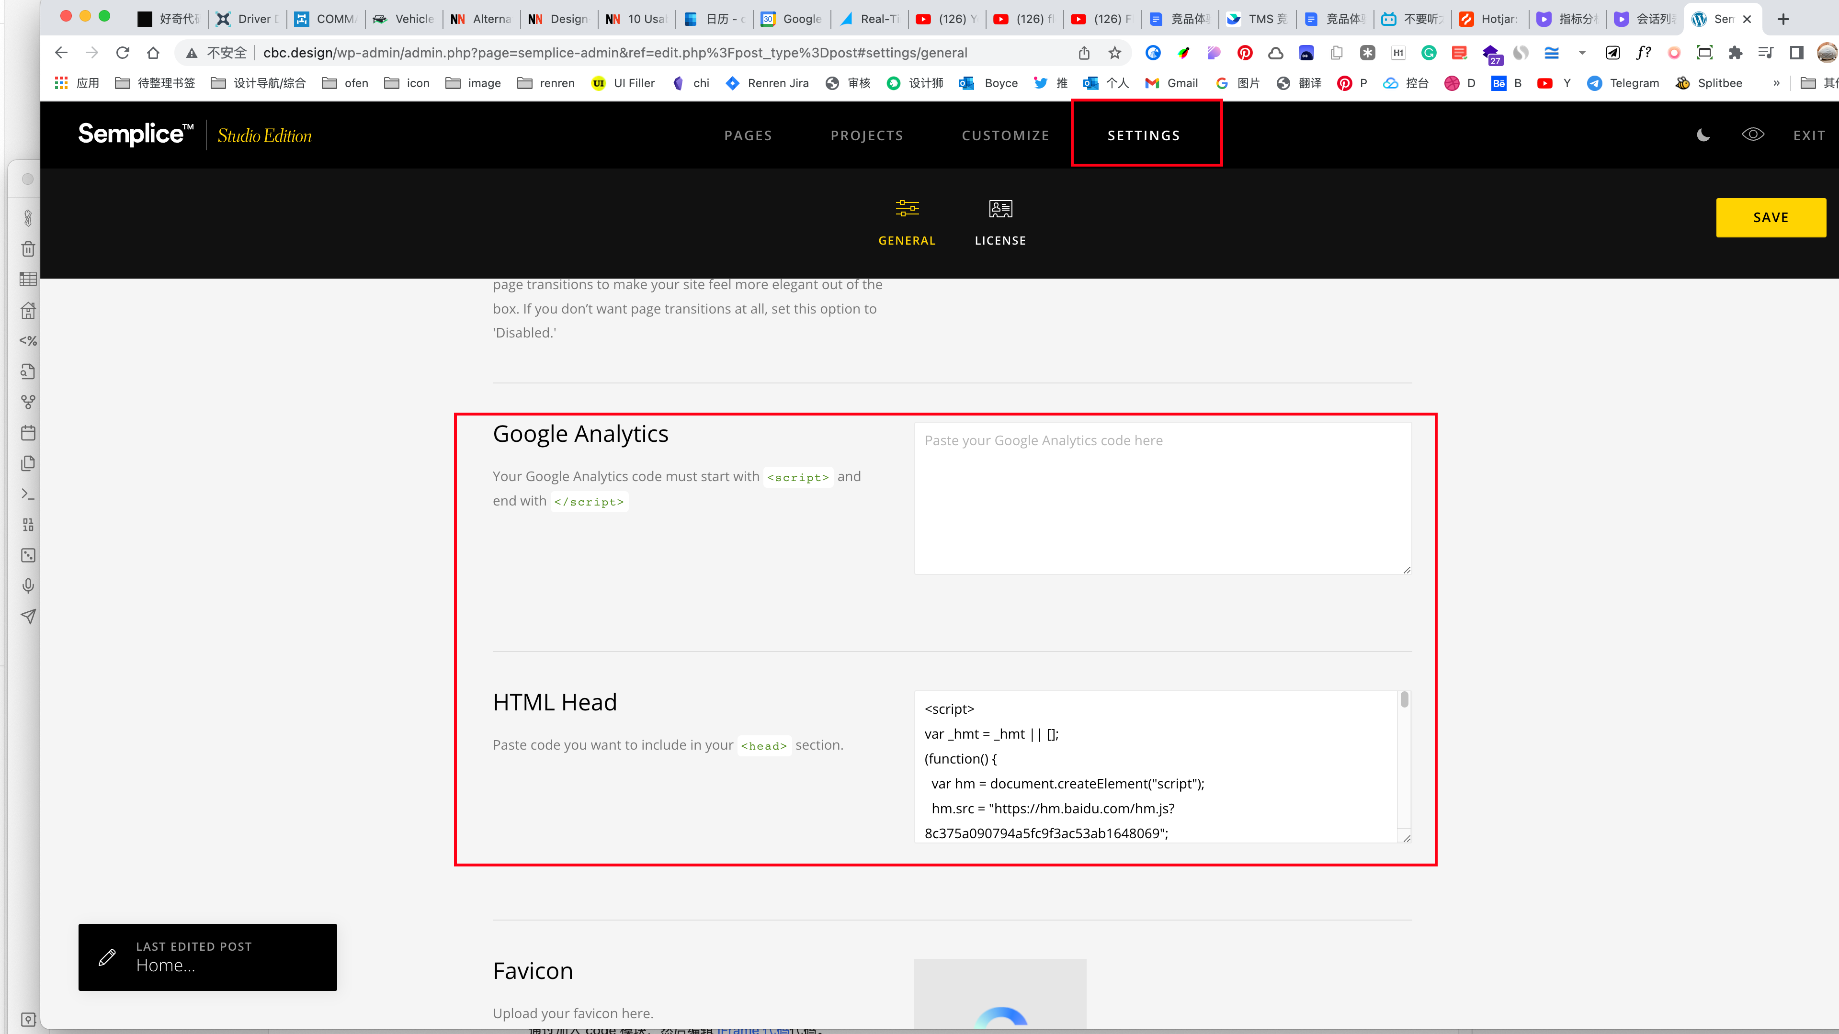Click the calendar icon in left sidebar
This screenshot has height=1034, width=1839.
[28, 432]
